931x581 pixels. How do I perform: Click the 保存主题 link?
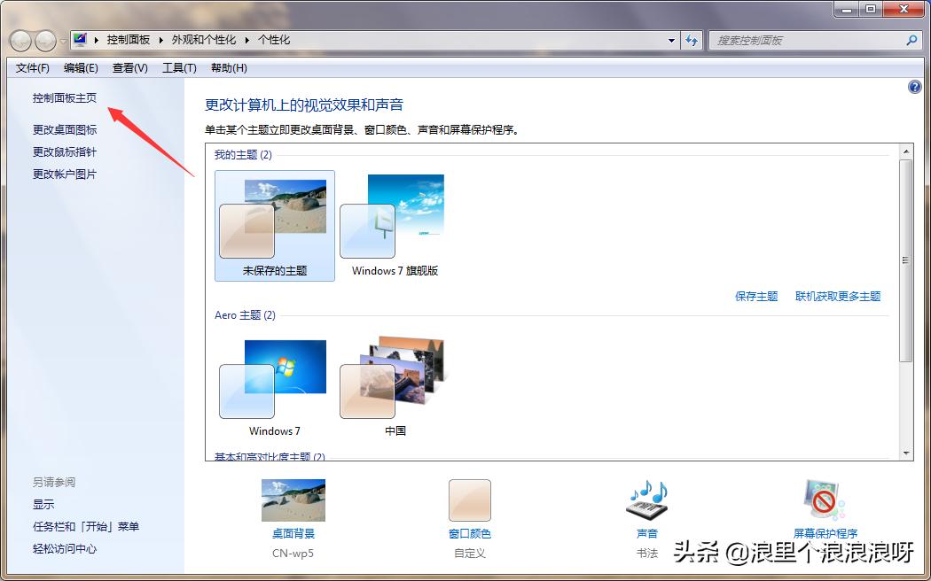point(755,297)
